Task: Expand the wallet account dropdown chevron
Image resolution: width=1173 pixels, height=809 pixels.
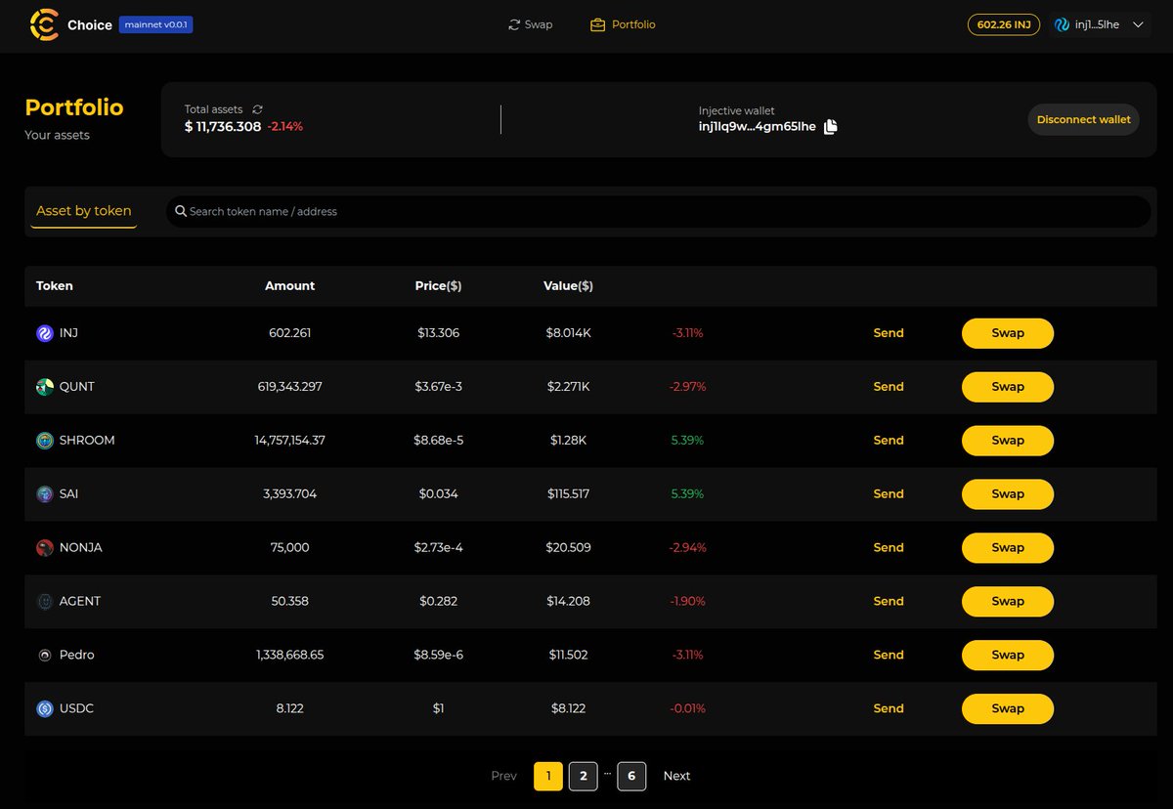Action: [1138, 24]
